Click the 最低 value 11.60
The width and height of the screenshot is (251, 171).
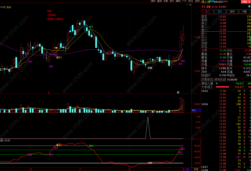[223, 58]
